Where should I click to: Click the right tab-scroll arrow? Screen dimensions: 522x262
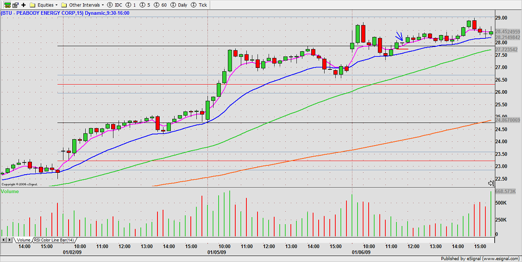click(10, 240)
